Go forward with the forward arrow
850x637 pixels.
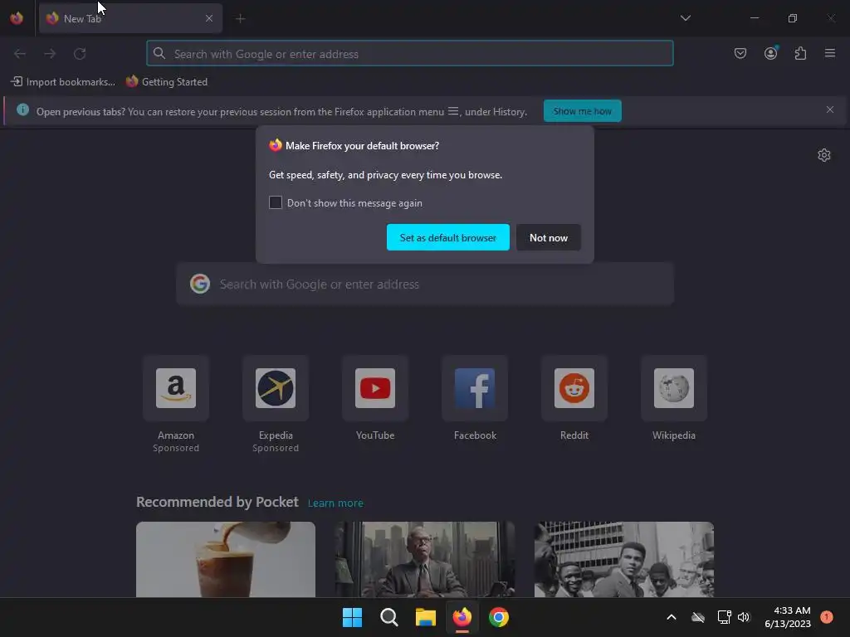[50, 54]
